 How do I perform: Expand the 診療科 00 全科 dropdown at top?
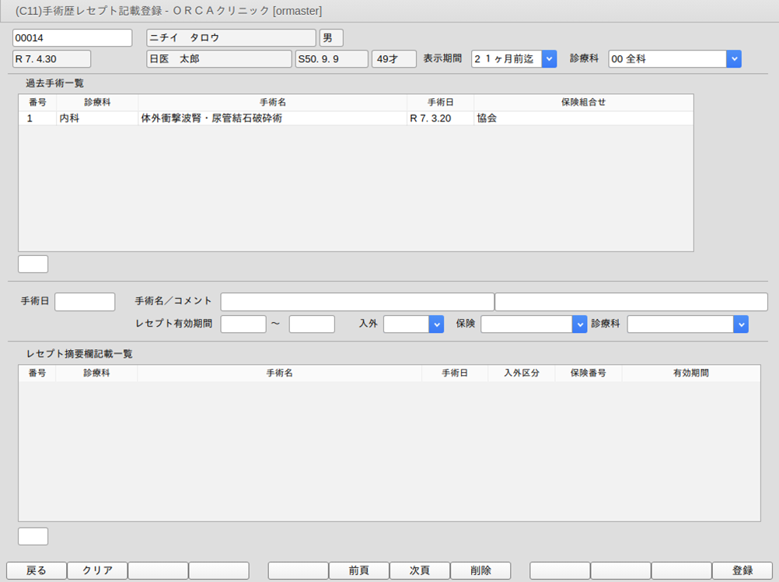click(733, 59)
